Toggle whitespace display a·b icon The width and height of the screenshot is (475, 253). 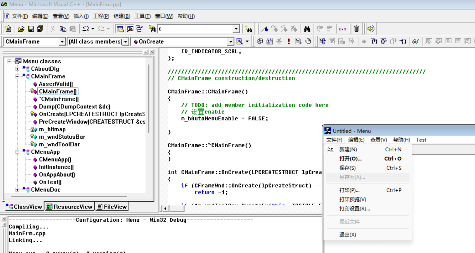[342, 29]
